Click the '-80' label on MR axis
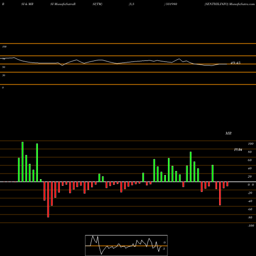 coord(250,218)
